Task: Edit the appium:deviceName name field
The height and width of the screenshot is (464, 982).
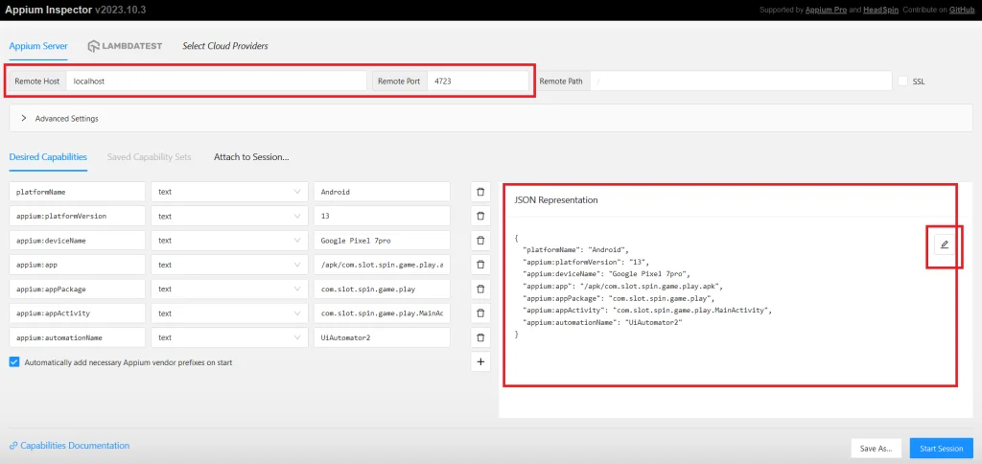Action: (77, 241)
